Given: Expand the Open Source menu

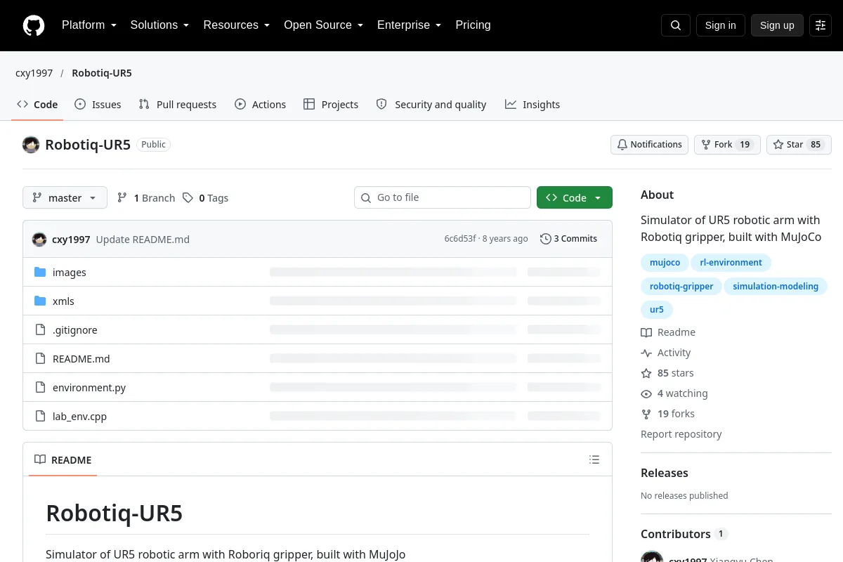Looking at the screenshot, I should pyautogui.click(x=323, y=25).
